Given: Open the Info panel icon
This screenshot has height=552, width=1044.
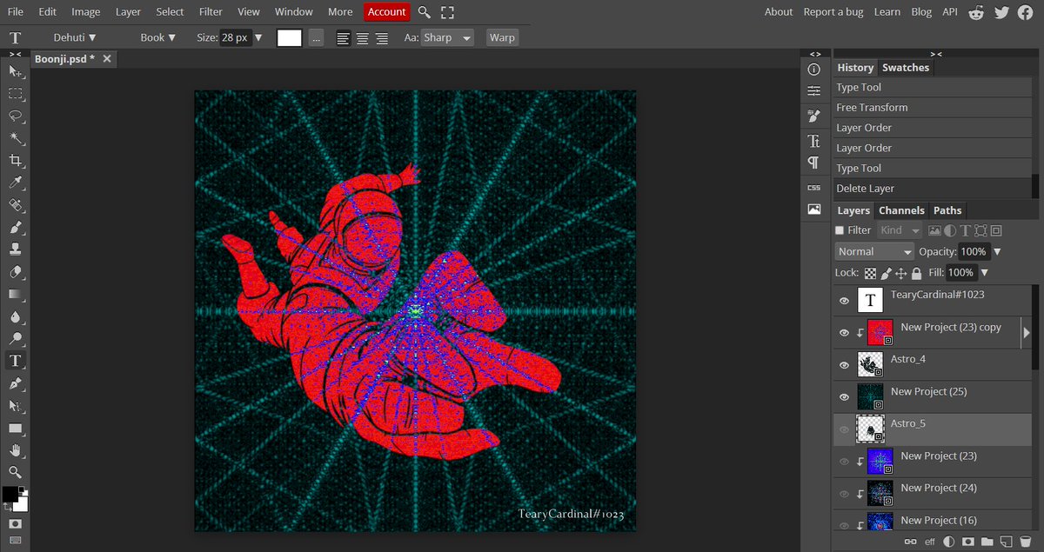Looking at the screenshot, I should point(814,70).
